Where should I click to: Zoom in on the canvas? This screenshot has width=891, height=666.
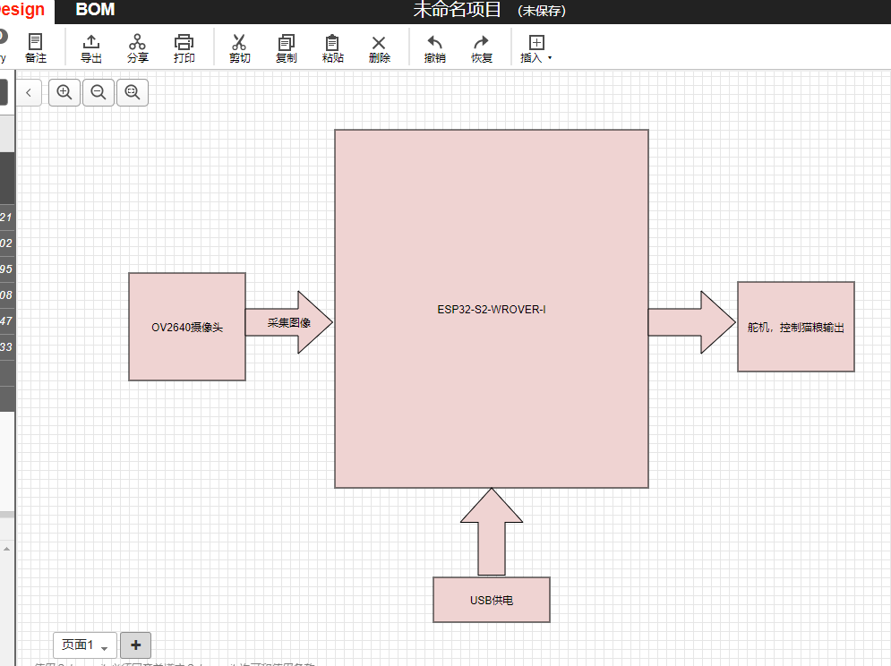pyautogui.click(x=64, y=92)
